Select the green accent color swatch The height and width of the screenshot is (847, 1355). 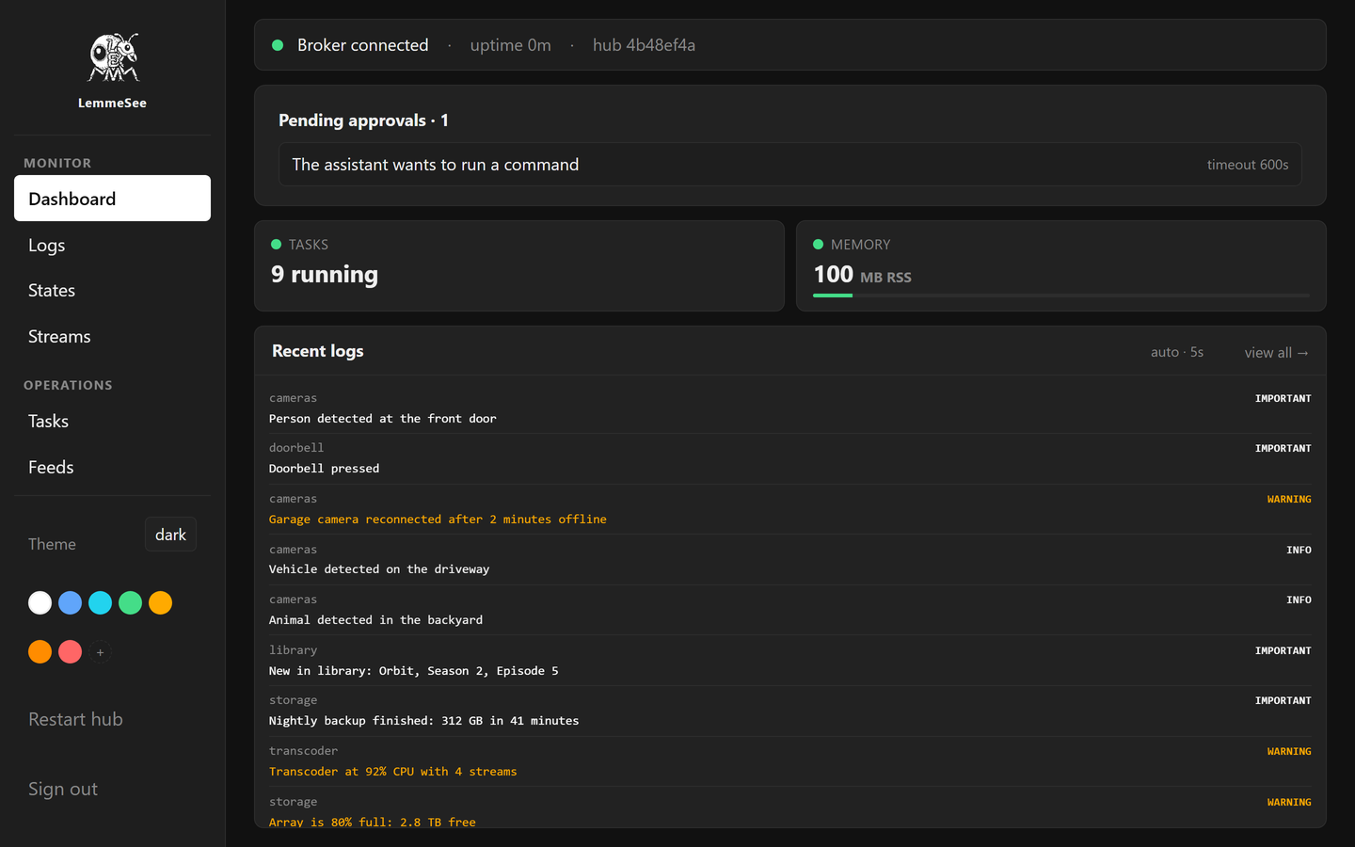click(x=130, y=602)
